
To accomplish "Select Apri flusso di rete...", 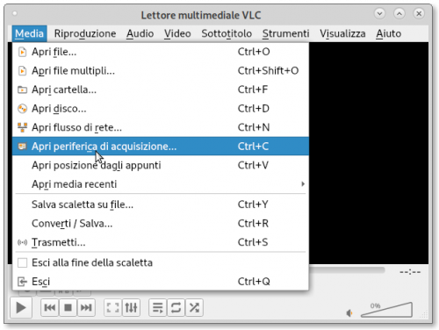I will [161, 127].
